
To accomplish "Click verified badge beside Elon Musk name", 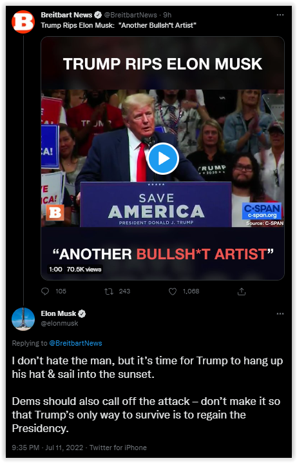I will click(82, 313).
